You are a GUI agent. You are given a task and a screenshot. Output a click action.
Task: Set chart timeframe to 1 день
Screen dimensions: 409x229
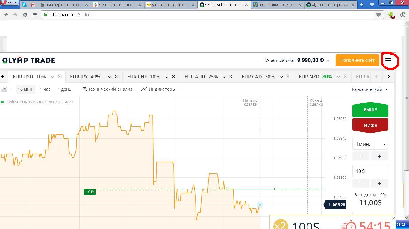[x=64, y=89]
